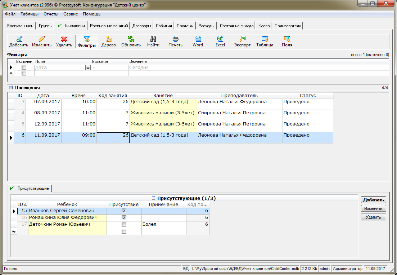Refresh data with the Обновить icon
The height and width of the screenshot is (275, 397).
click(131, 39)
